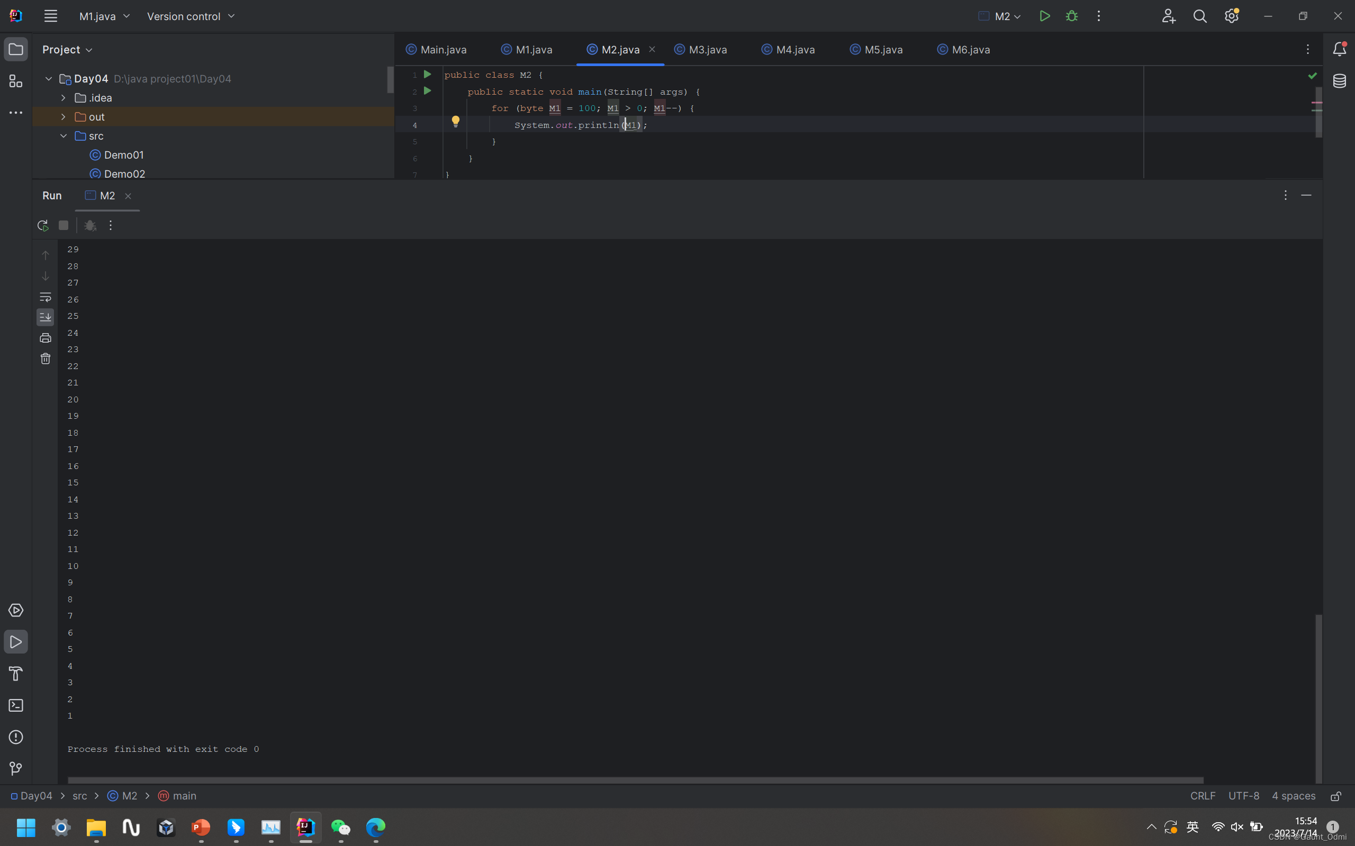This screenshot has width=1355, height=846.
Task: Open WeChat from the taskbar
Action: point(341,827)
